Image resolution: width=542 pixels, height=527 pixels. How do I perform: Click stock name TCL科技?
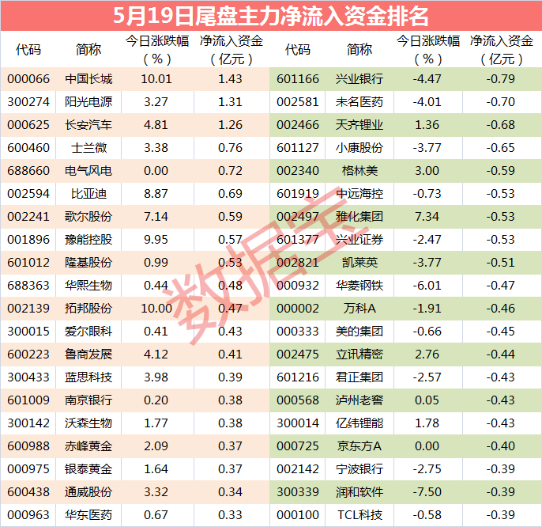coord(359,515)
